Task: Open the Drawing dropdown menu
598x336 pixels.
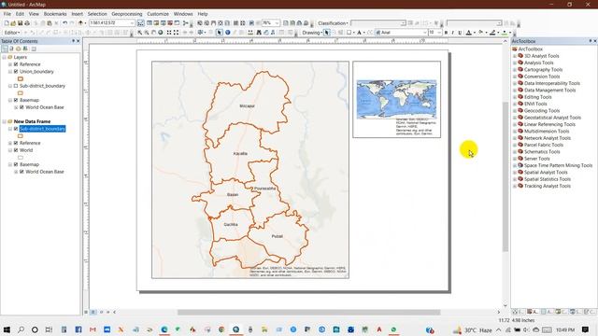Action: 312,33
